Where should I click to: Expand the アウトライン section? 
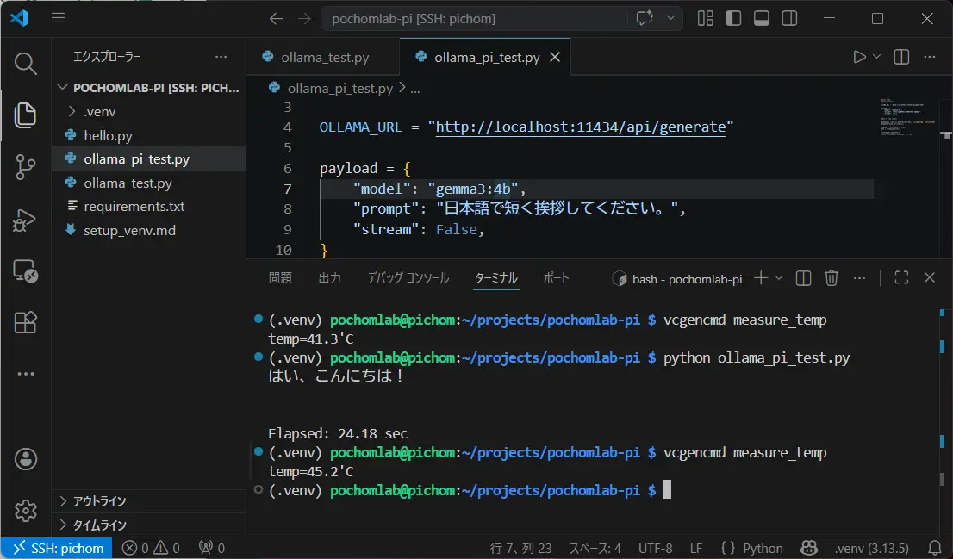[149, 501]
